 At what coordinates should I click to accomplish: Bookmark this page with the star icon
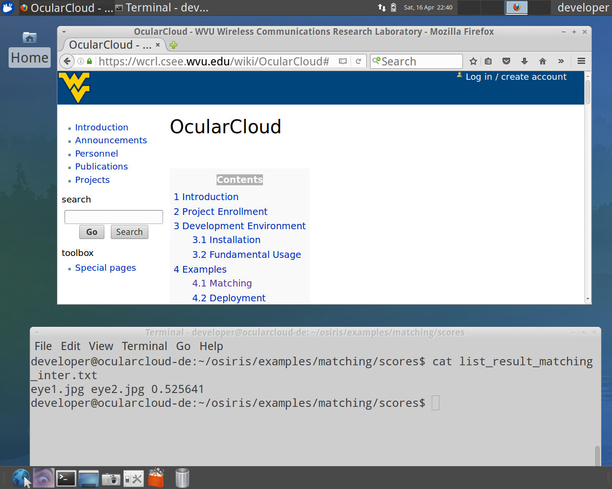(473, 61)
